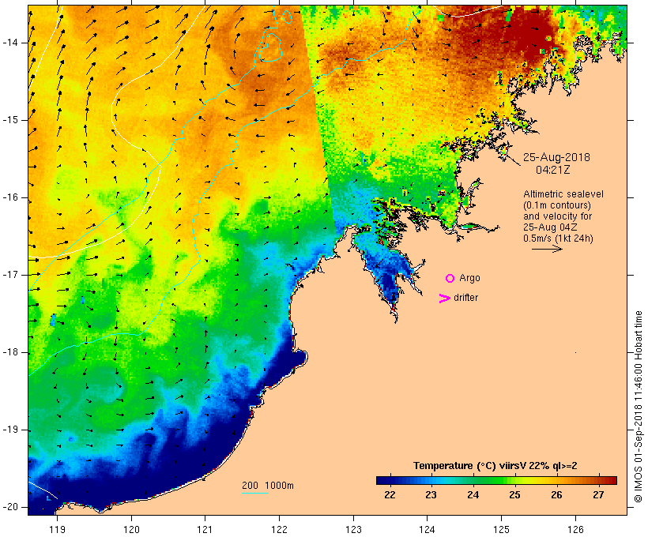The image size is (648, 537).
Task: Click the longitude axis label 124
Action: pos(427,529)
